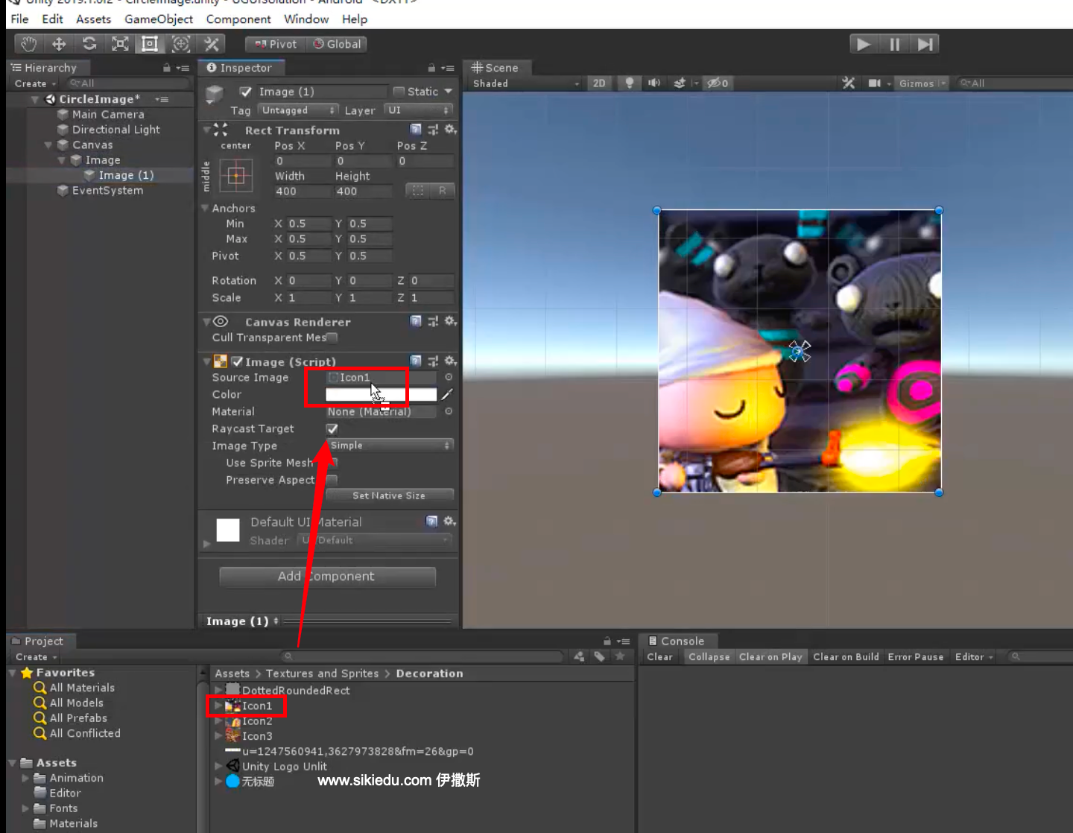Toggle Image (1) active checkbox
Viewport: 1073px width, 833px height.
(245, 92)
